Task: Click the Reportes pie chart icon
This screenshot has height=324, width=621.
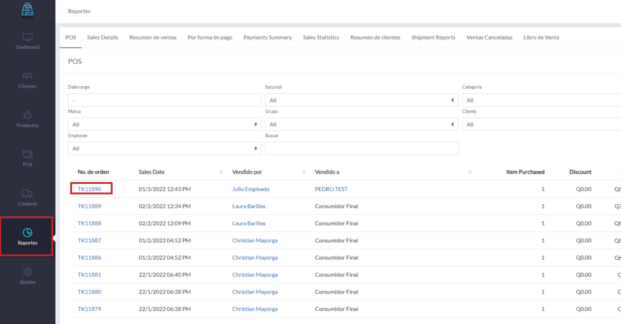Action: pos(27,233)
